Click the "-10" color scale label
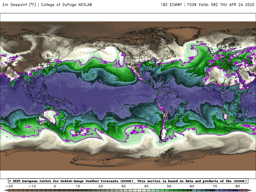This screenshot has height=192, width=256. click(32, 186)
